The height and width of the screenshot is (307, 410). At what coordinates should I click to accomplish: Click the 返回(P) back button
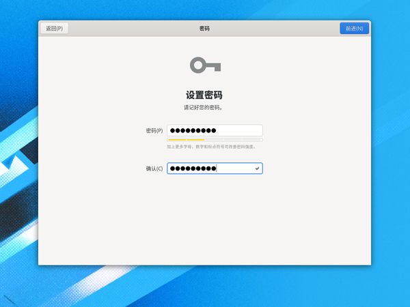point(55,28)
